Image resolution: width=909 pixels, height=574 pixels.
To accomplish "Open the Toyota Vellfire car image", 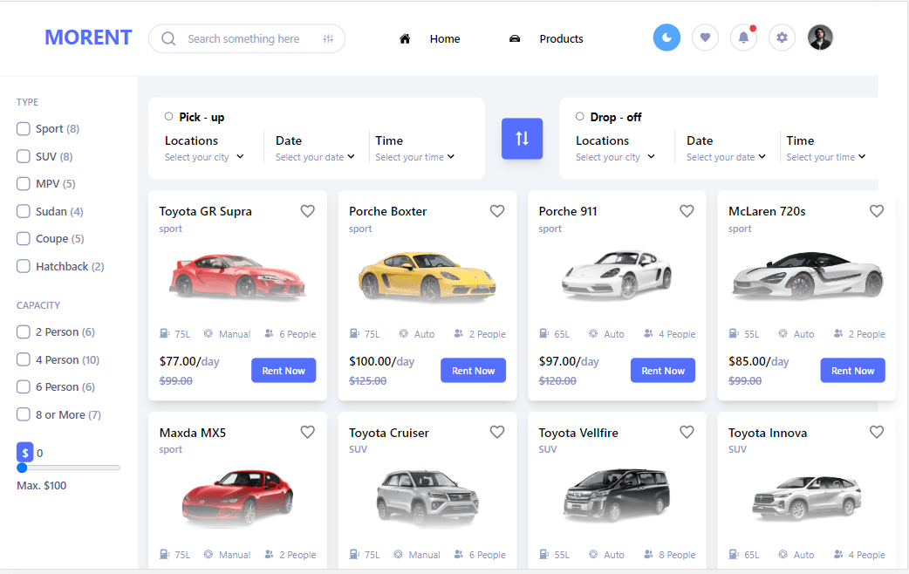I will pyautogui.click(x=617, y=495).
